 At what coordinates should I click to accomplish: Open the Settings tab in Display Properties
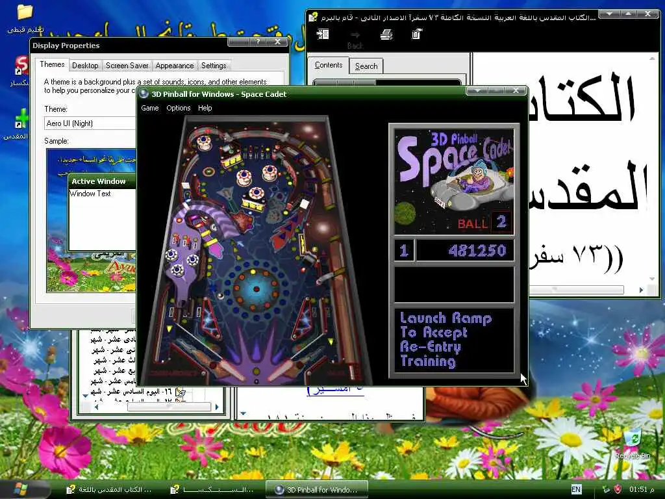coord(214,66)
